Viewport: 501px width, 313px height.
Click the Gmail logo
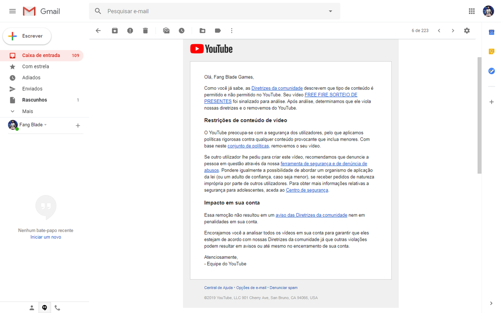[x=41, y=11]
